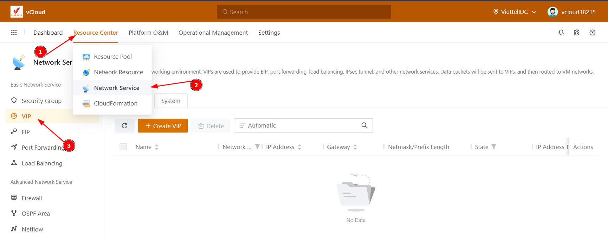
Task: Sort the table by IP Address
Action: click(299, 147)
